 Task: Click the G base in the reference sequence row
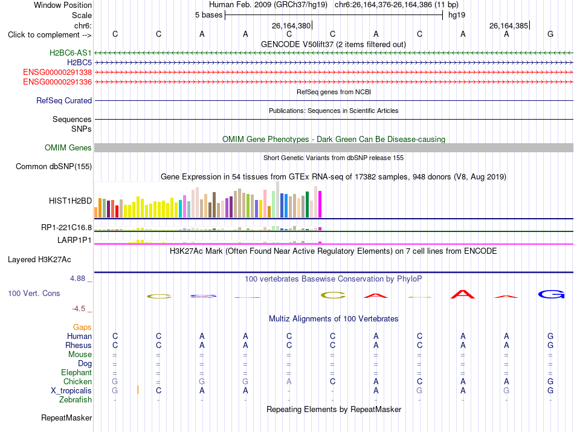(550, 34)
